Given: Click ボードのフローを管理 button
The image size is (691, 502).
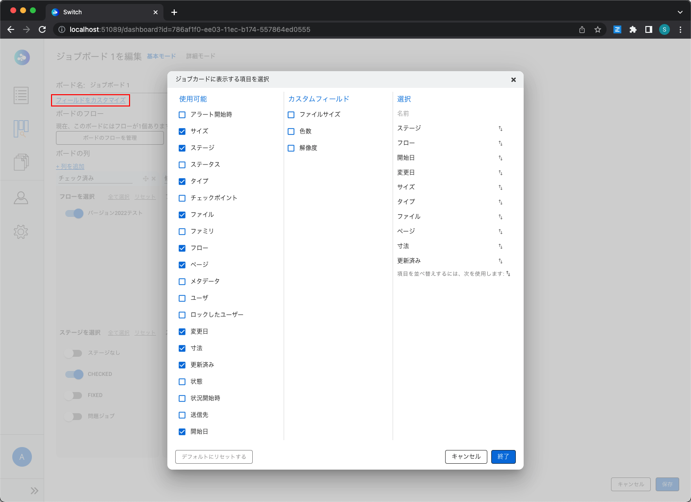Looking at the screenshot, I should 110,138.
